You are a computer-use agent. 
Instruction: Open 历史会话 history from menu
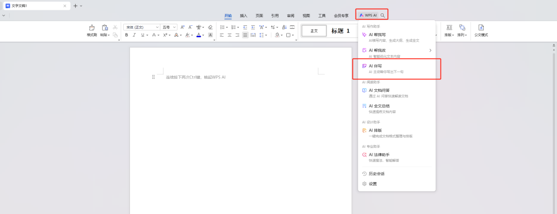pyautogui.click(x=397, y=174)
